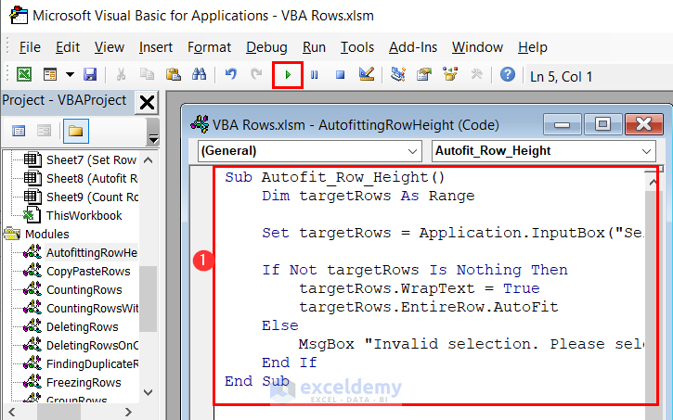Open the Project panel toolbar options arrow
673x420 pixels.
coord(153,140)
